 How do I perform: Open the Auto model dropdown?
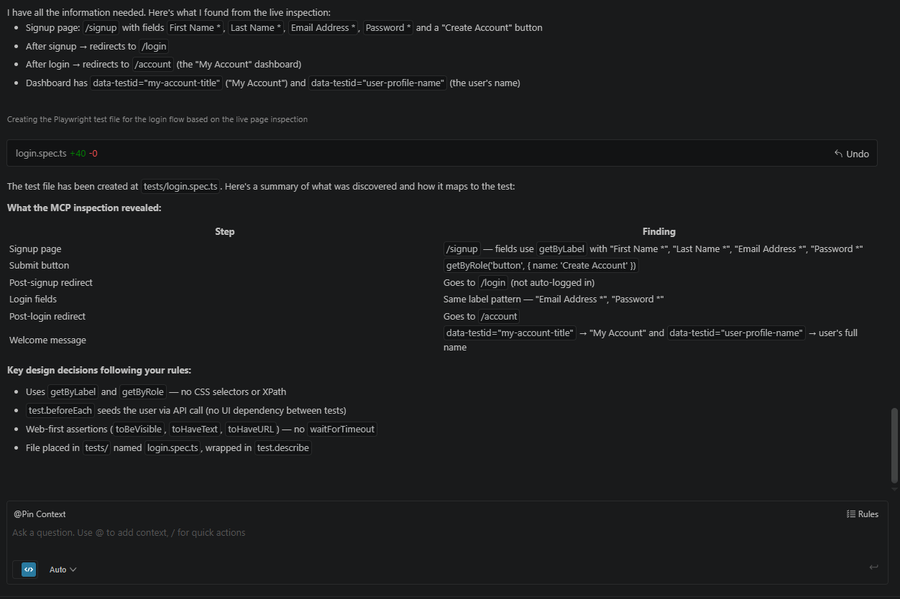63,570
